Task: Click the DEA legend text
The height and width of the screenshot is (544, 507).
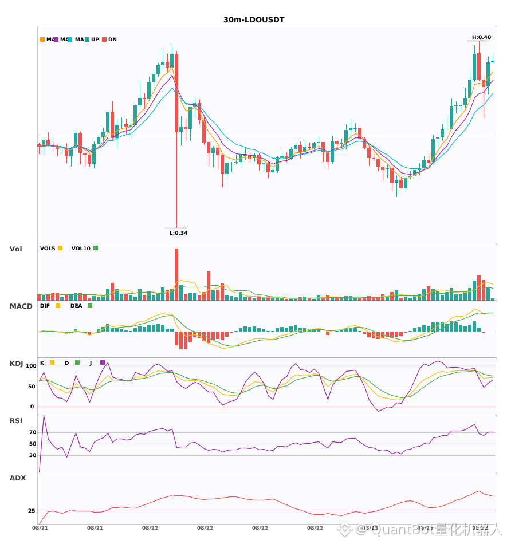Action: [76, 306]
